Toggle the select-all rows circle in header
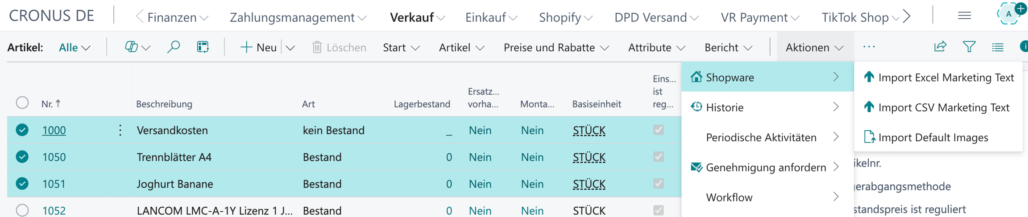Image resolution: width=1028 pixels, height=217 pixels. pyautogui.click(x=22, y=103)
